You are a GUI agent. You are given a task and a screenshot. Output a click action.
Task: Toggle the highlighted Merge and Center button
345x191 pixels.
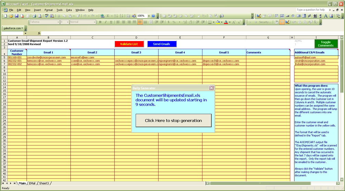(x=140, y=22)
